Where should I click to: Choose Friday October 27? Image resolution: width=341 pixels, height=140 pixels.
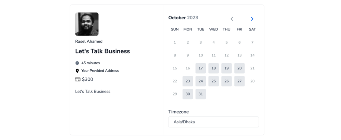pyautogui.click(x=239, y=81)
